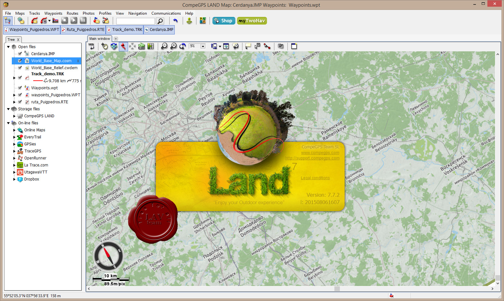Click the 100% zoom icon

92,46
